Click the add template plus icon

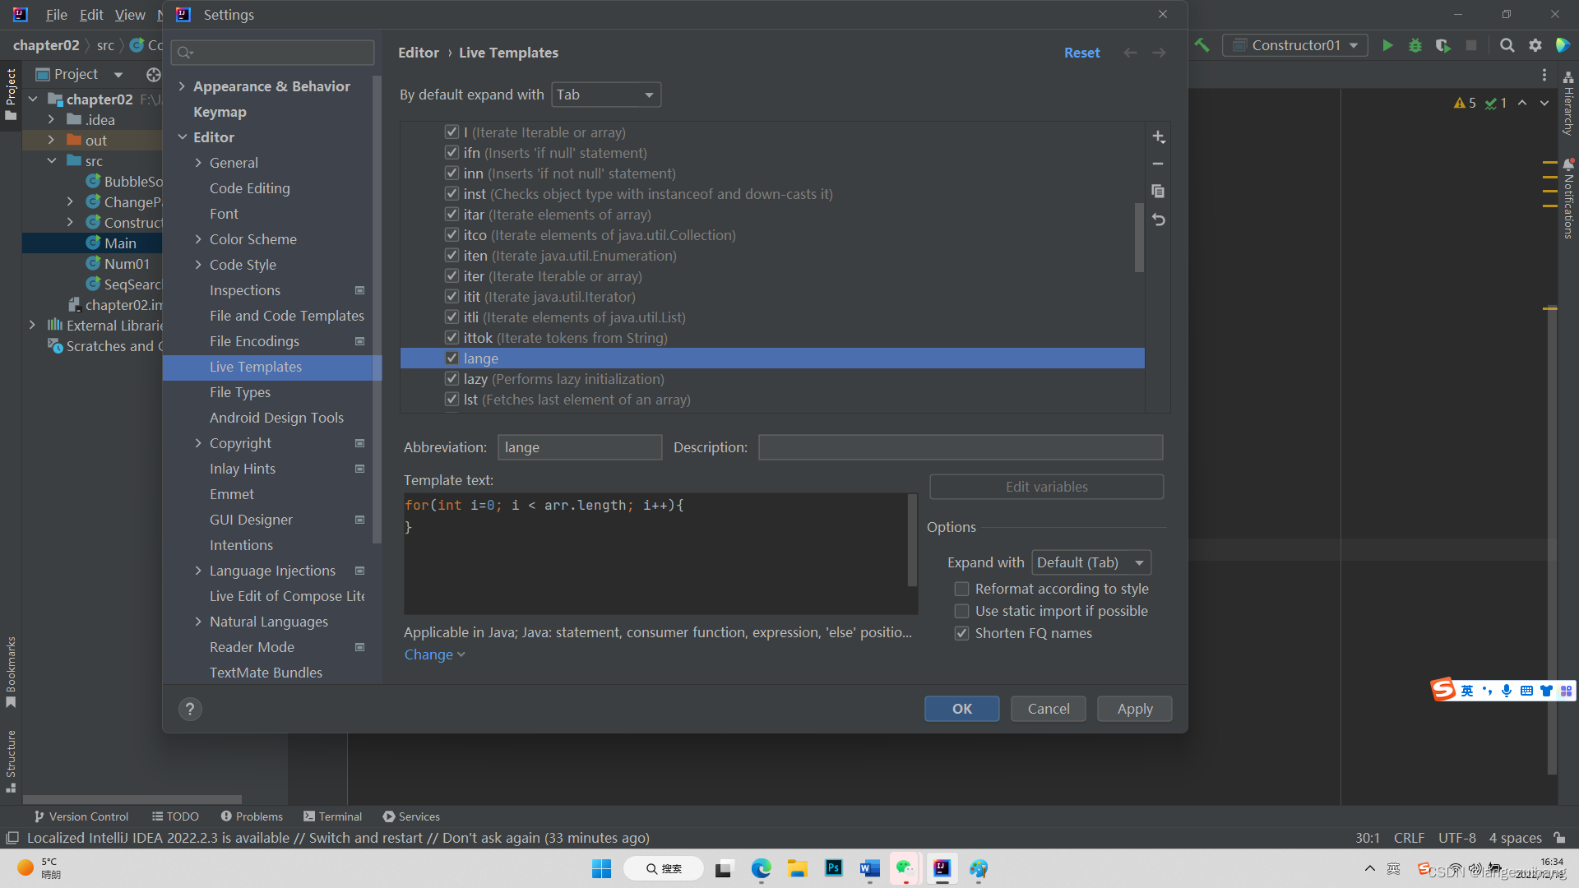[x=1158, y=136]
